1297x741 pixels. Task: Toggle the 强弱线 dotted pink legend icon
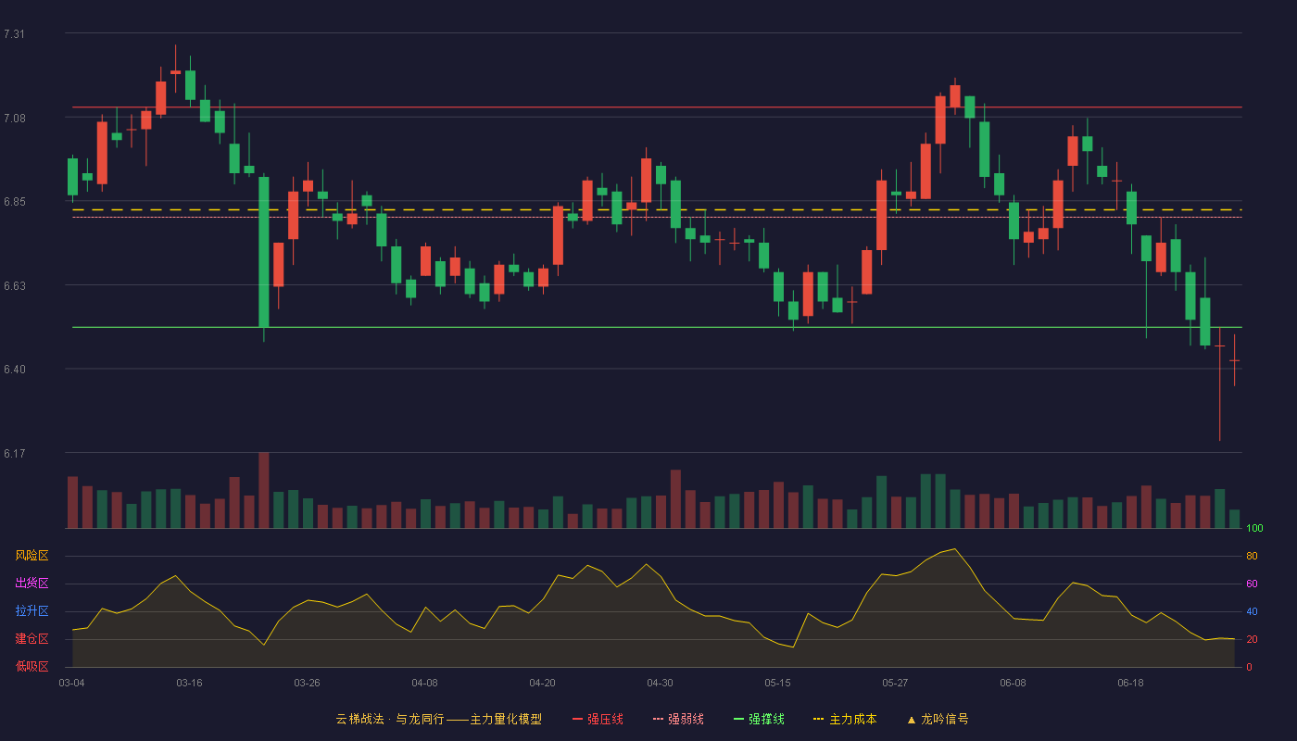click(658, 719)
